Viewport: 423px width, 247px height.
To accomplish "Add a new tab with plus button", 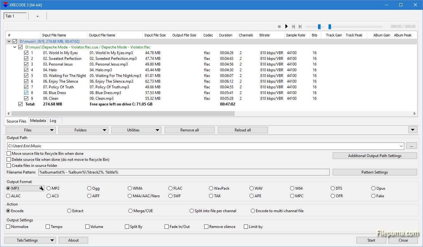I will point(37,16).
